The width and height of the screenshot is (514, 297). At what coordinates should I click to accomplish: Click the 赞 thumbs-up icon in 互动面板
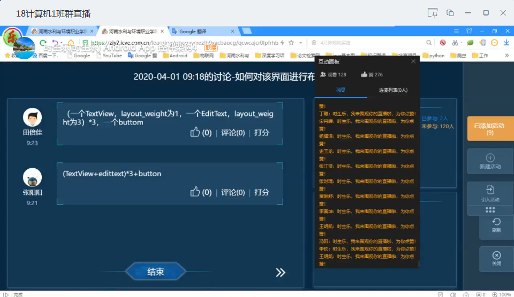(x=365, y=75)
